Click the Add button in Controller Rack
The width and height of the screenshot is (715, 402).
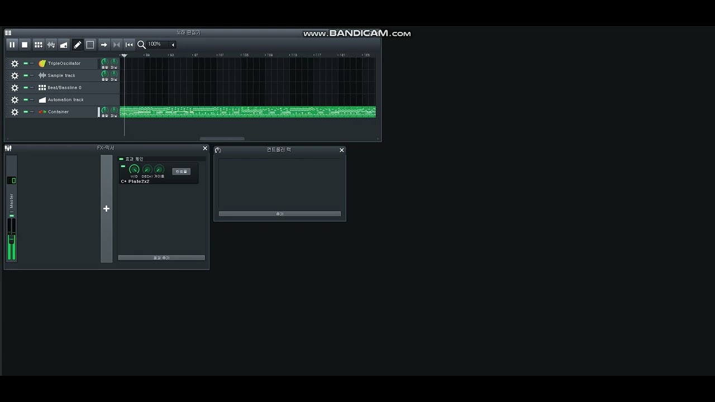point(280,214)
